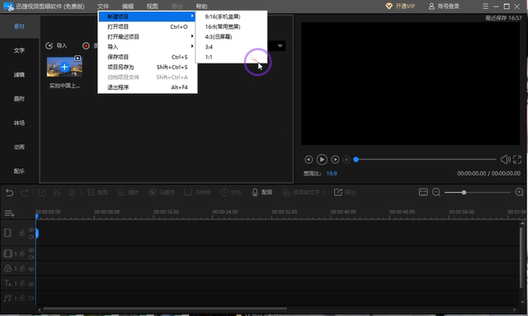Click the trash delete icon
Image resolution: width=528 pixels, height=316 pixels.
coord(72,193)
